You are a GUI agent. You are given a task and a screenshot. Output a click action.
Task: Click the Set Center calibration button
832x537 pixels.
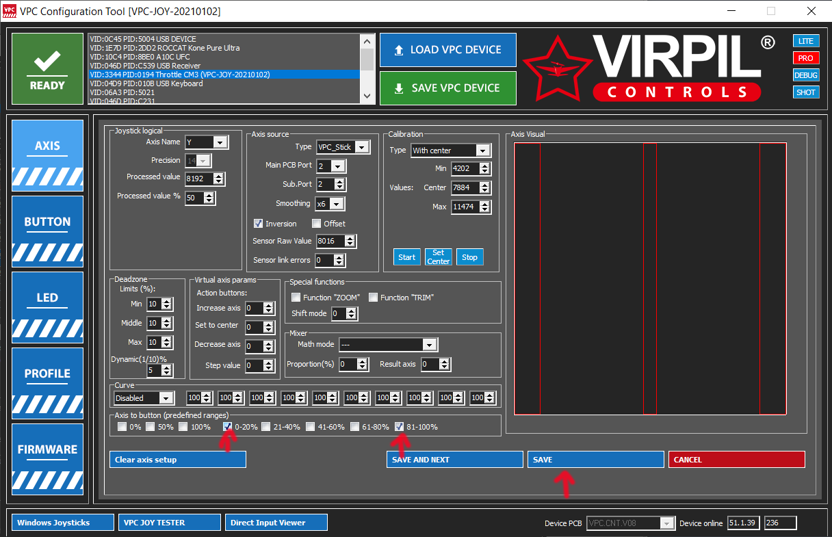coord(438,257)
